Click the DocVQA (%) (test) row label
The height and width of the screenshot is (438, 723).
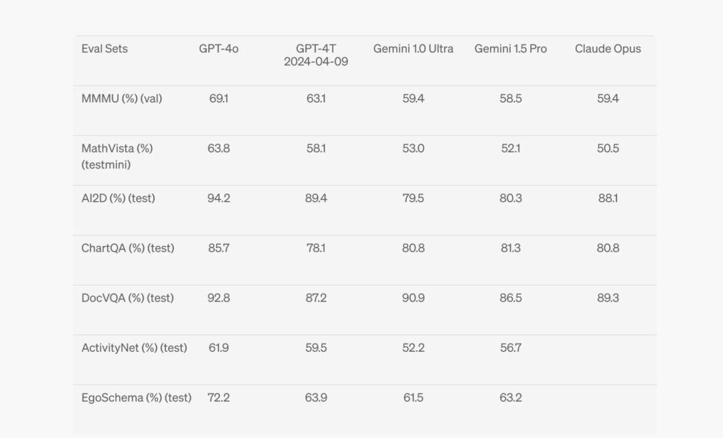[x=128, y=298]
